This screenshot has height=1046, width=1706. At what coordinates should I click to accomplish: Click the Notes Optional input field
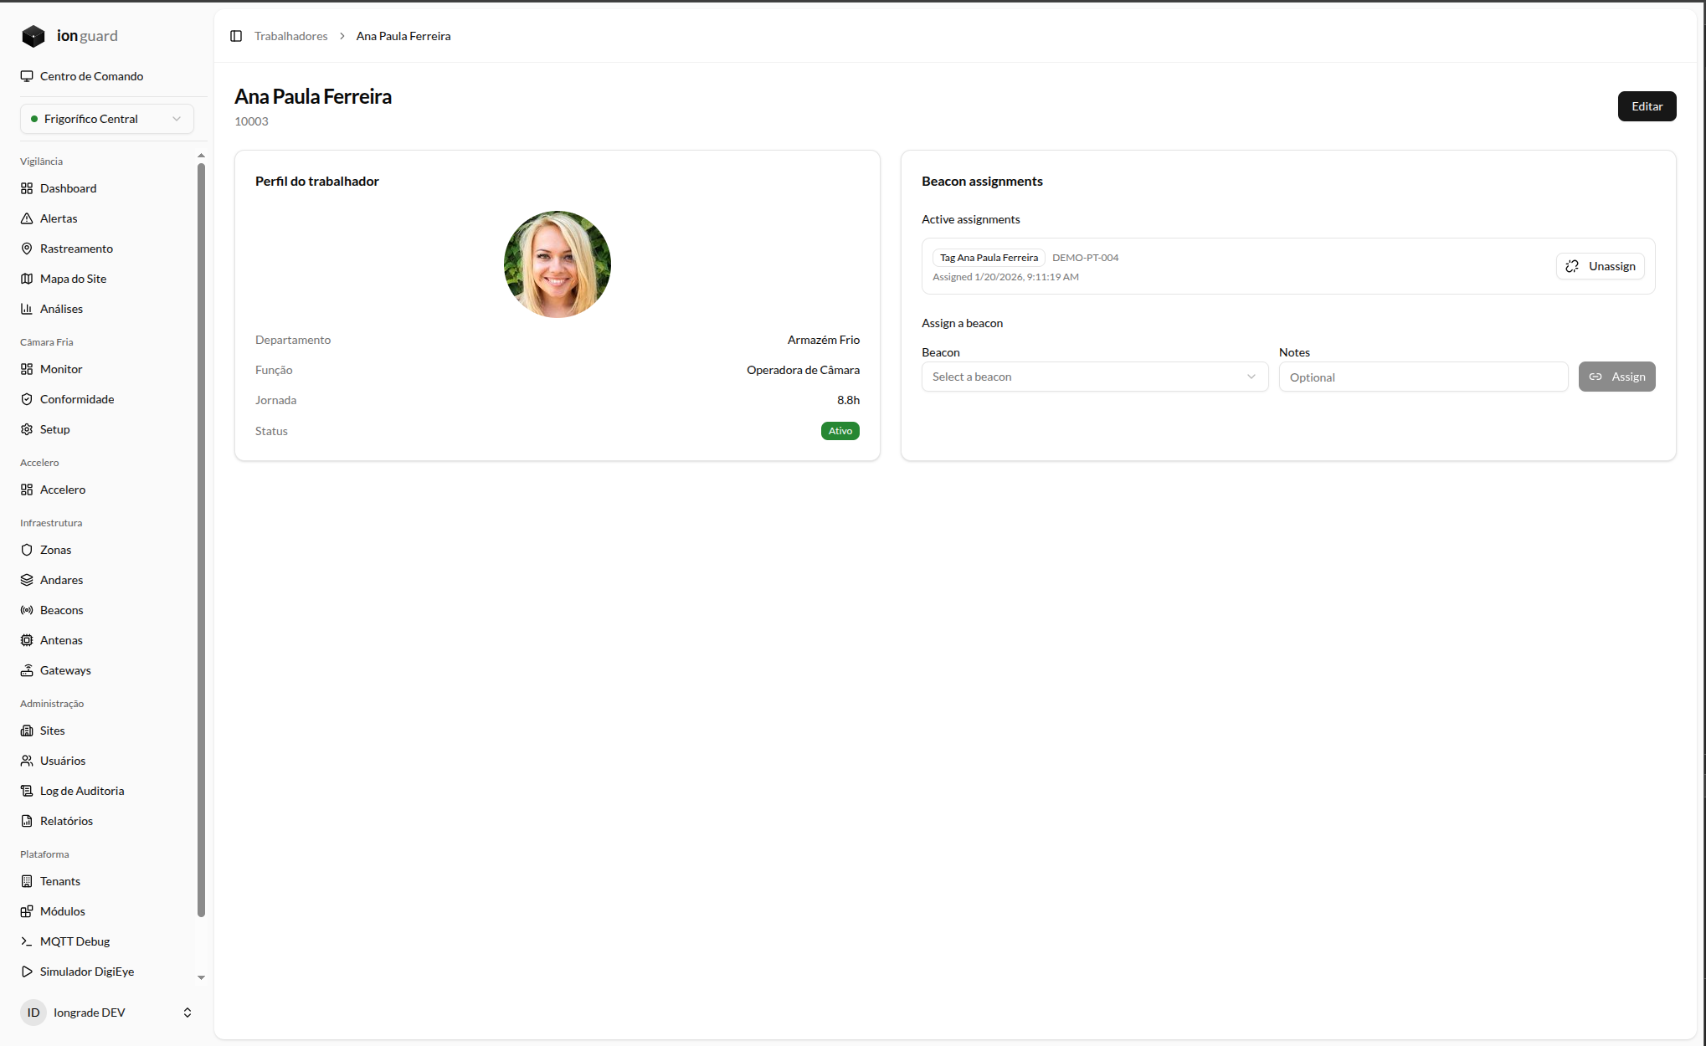(1423, 377)
